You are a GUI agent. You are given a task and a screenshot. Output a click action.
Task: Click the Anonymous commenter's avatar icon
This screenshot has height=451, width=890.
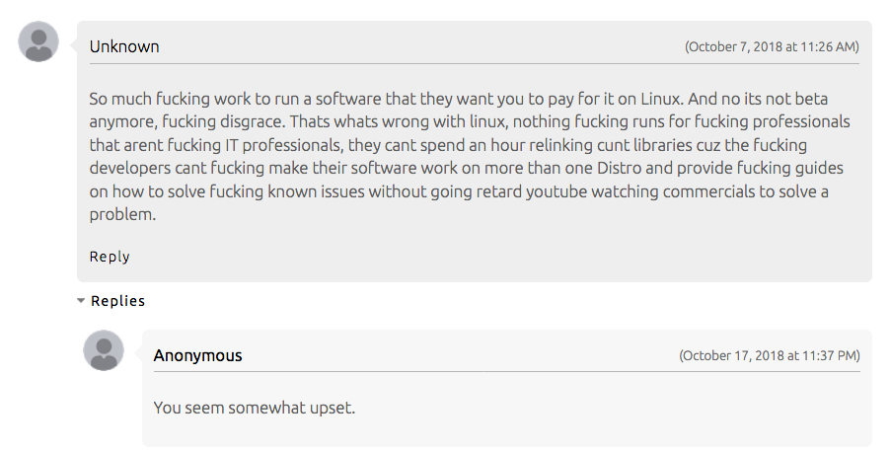click(104, 350)
